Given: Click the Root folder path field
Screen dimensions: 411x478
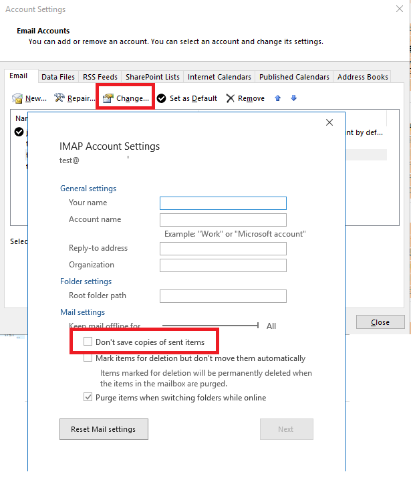Looking at the screenshot, I should point(223,295).
